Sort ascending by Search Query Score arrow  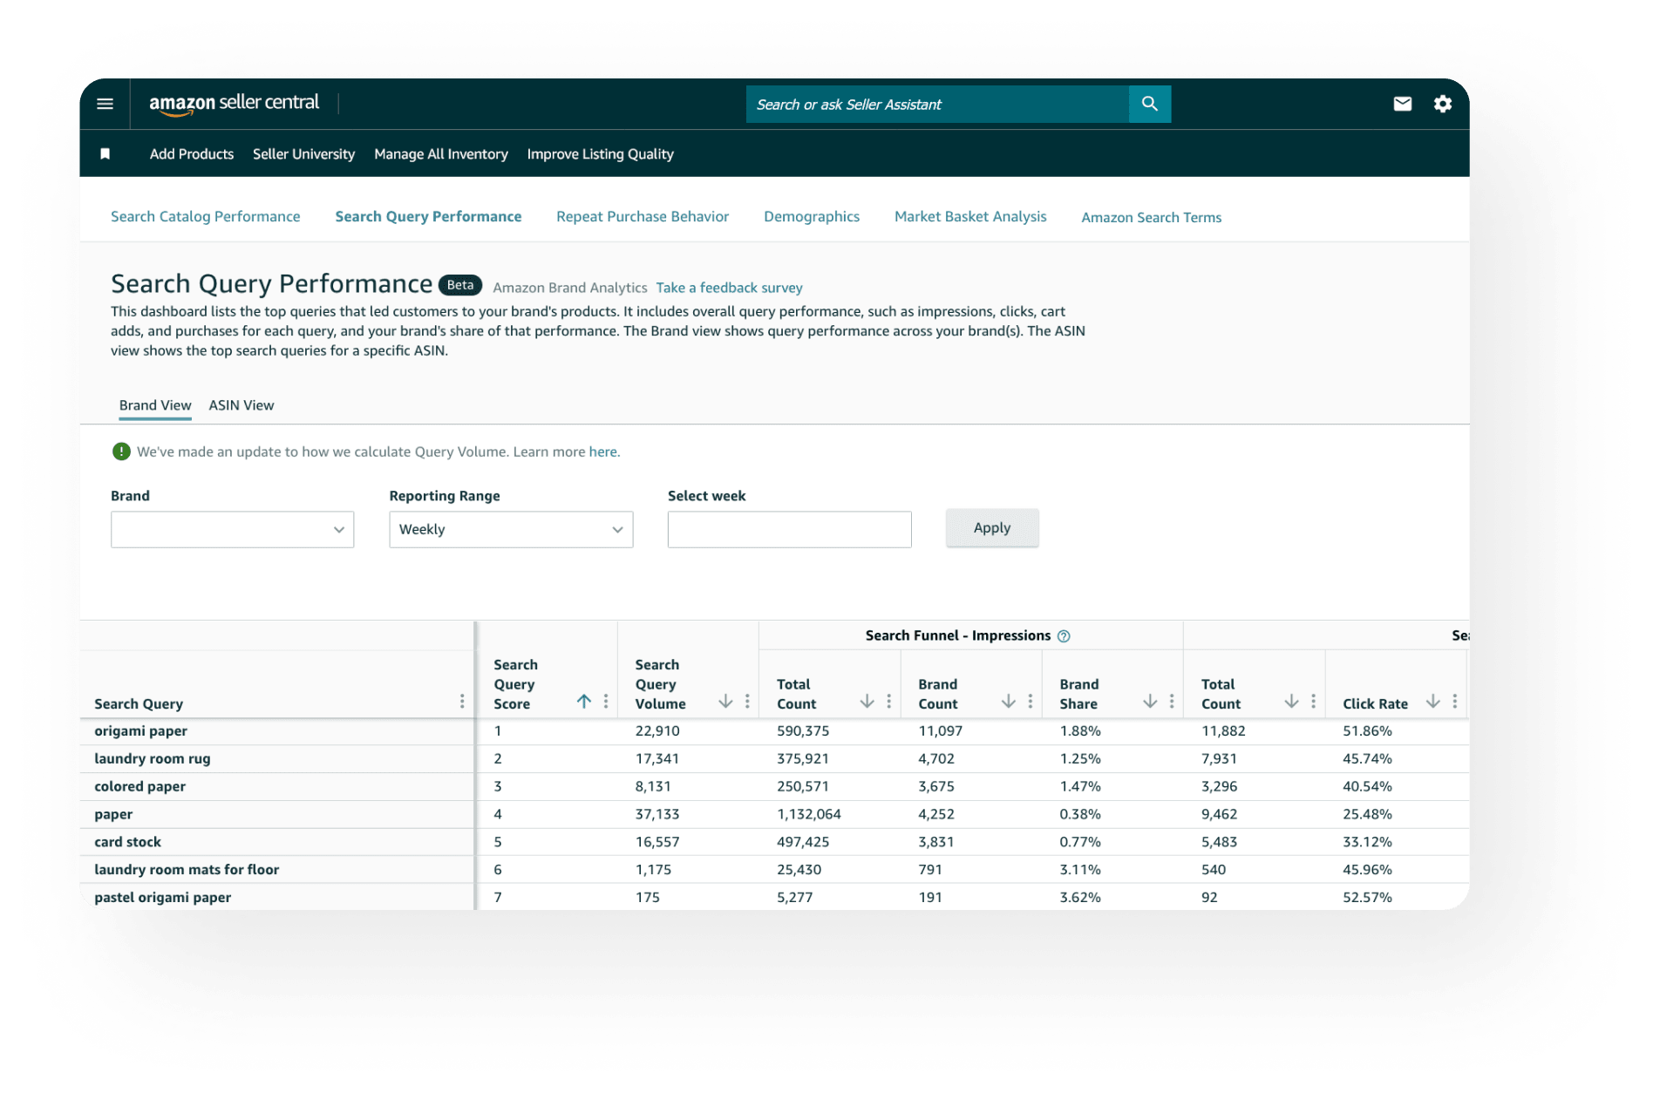coord(584,702)
